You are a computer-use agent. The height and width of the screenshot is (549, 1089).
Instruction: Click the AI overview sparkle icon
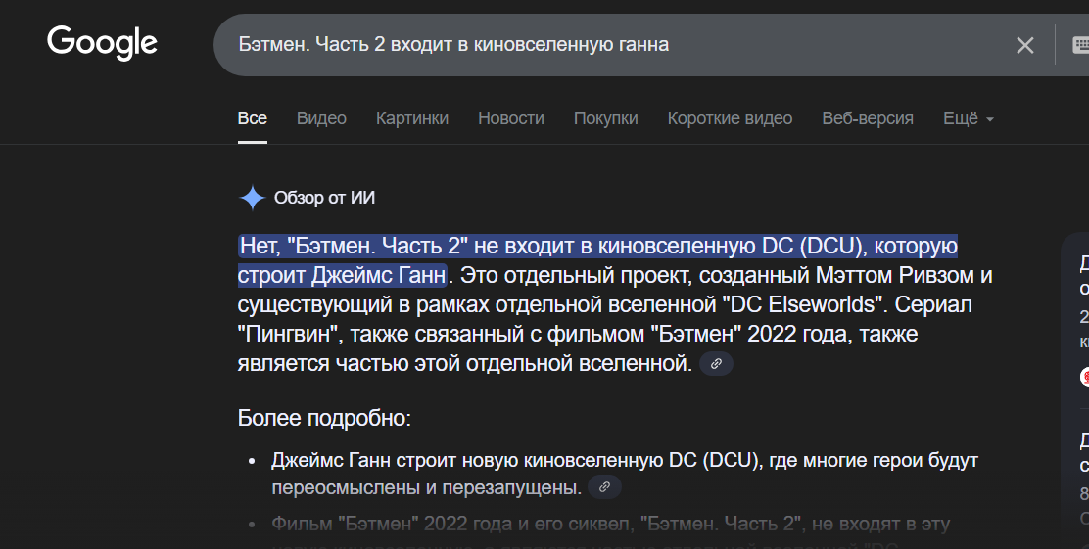pyautogui.click(x=252, y=198)
